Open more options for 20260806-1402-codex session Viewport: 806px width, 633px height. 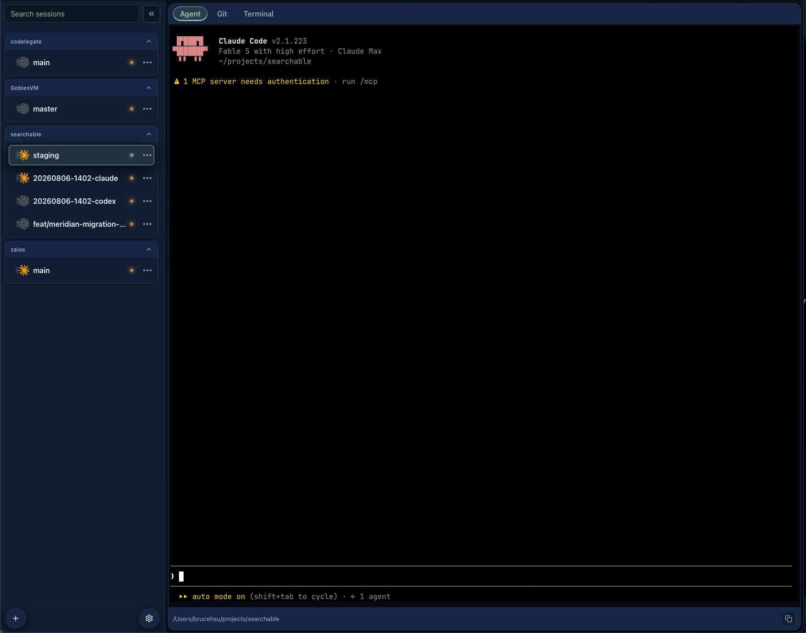pos(147,201)
